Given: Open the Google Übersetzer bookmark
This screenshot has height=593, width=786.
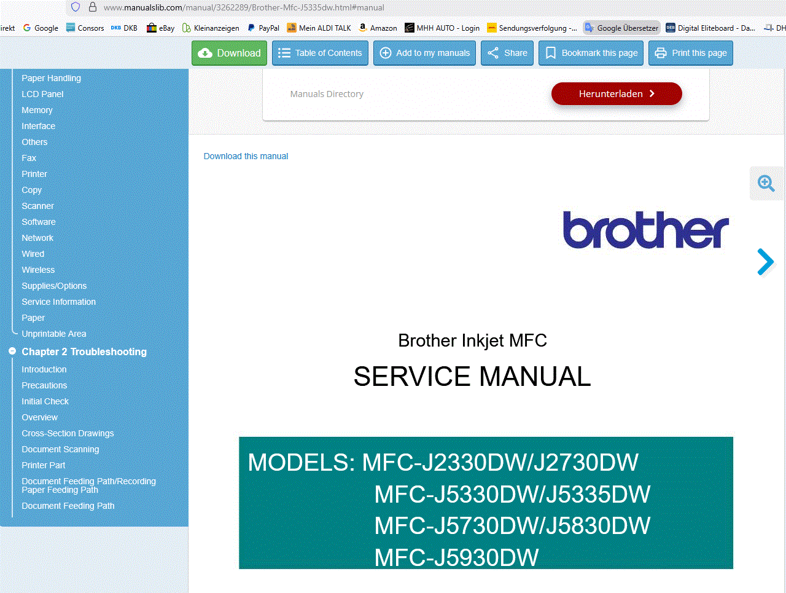Looking at the screenshot, I should pos(621,28).
